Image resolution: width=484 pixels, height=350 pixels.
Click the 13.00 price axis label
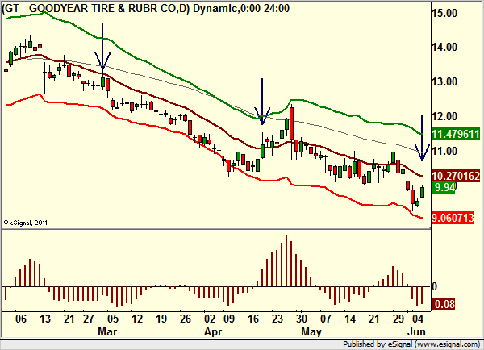(444, 81)
